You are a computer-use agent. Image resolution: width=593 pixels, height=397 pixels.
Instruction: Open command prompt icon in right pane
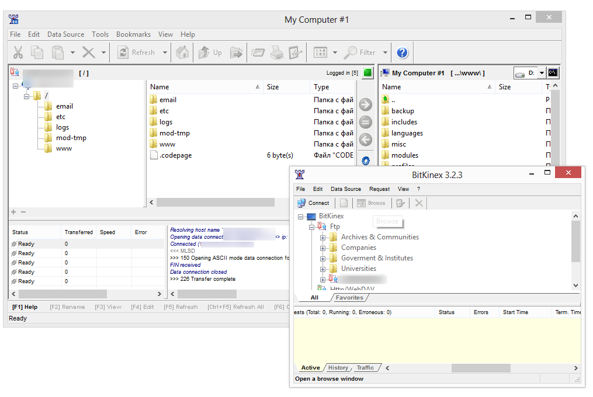pyautogui.click(x=553, y=73)
